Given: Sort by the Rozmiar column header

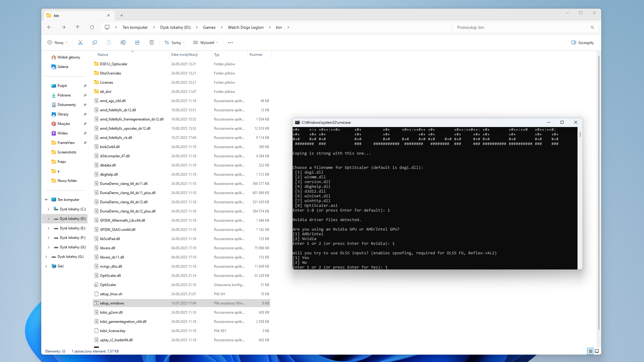Looking at the screenshot, I should pyautogui.click(x=259, y=55).
